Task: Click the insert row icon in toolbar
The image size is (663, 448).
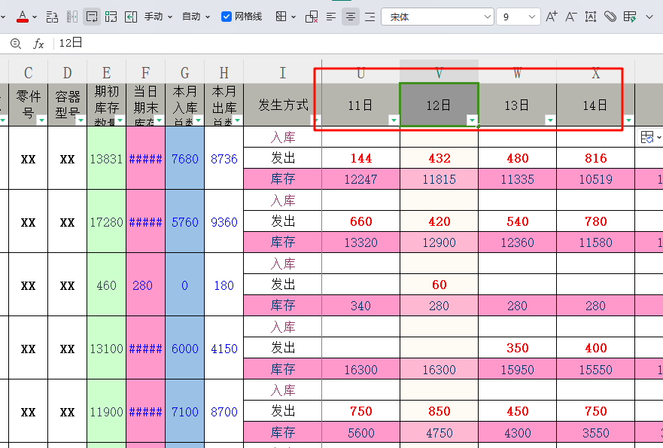Action: pyautogui.click(x=52, y=17)
